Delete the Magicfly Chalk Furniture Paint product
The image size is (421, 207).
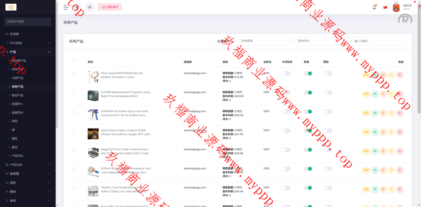click(x=400, y=150)
